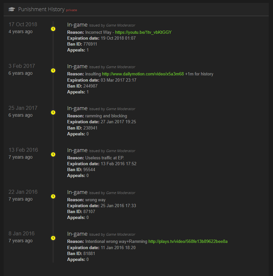Click the graduation cap icon beside Punishment History
The image size is (273, 276).
(12, 10)
